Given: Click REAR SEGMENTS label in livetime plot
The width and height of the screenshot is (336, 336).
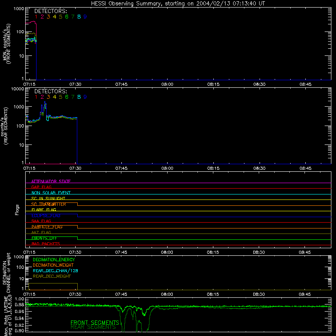Looking at the screenshot, I should (x=93, y=327).
